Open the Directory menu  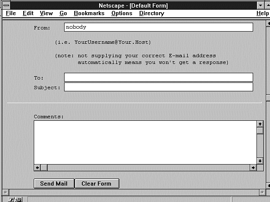(x=151, y=13)
